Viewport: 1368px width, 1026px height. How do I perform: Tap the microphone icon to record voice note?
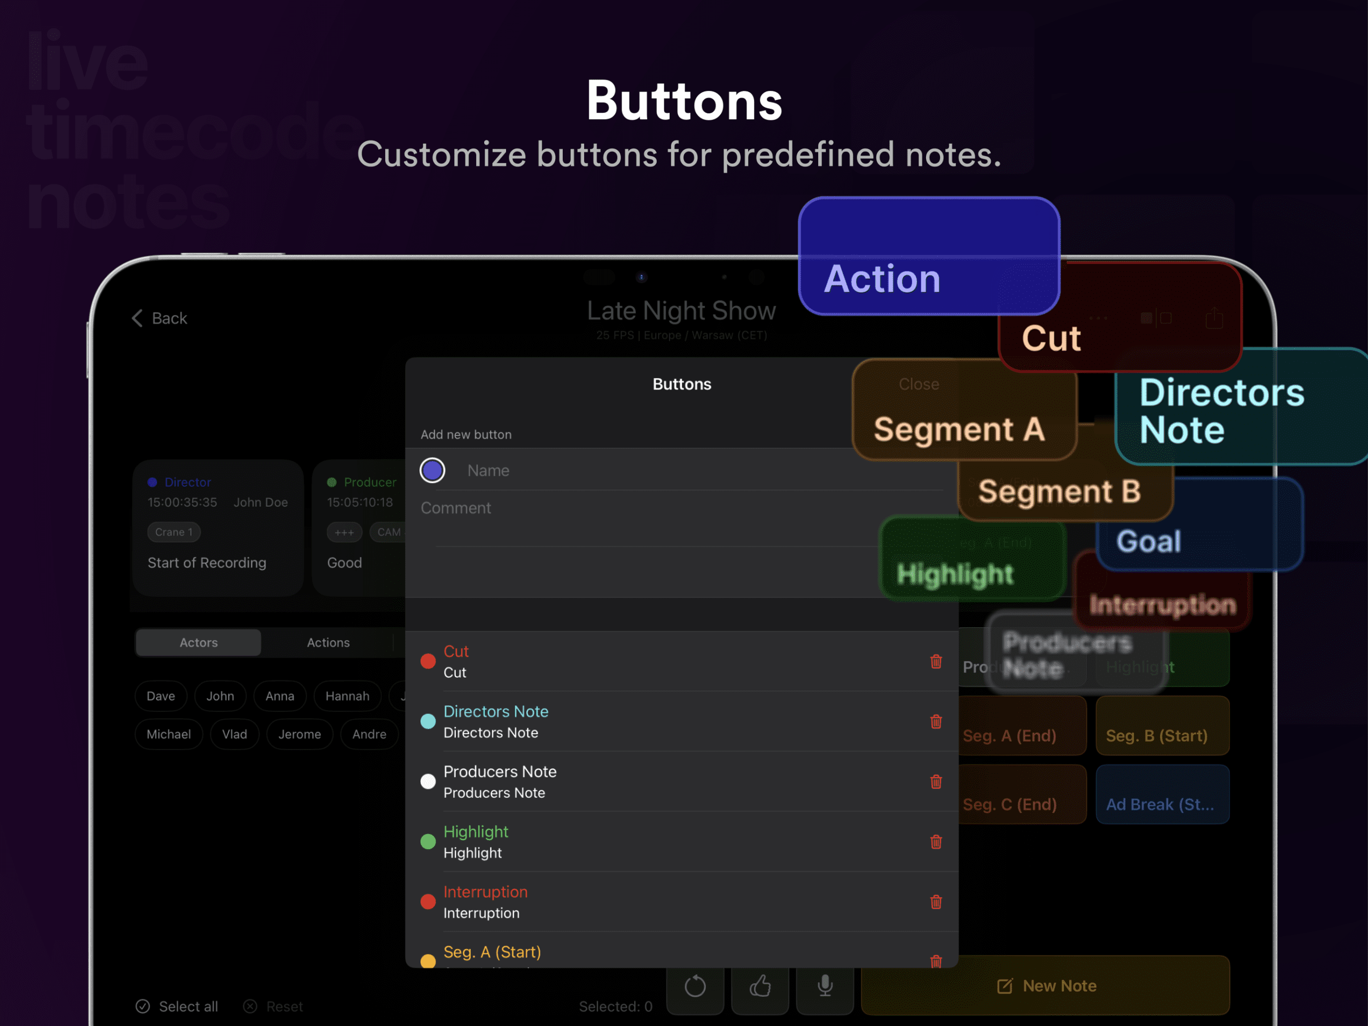pyautogui.click(x=825, y=986)
